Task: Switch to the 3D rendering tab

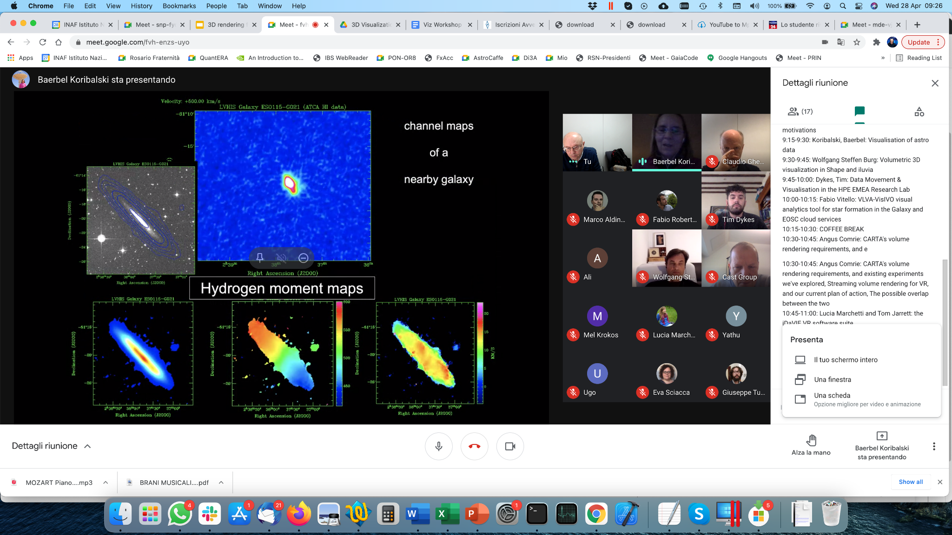Action: 226,25
